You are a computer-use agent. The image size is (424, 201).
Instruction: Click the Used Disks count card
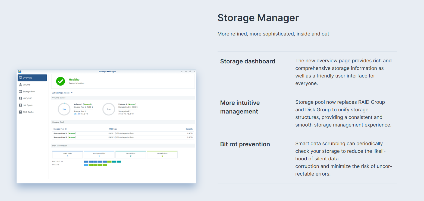67,154
